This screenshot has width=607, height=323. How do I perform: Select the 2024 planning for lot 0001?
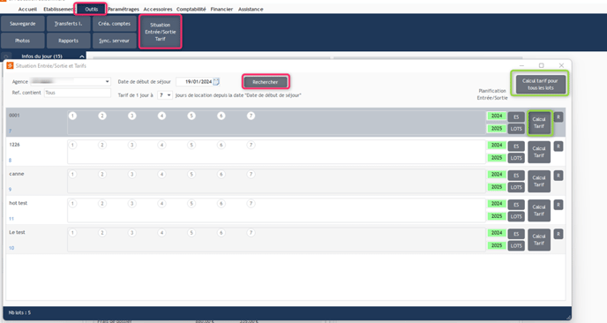(497, 116)
